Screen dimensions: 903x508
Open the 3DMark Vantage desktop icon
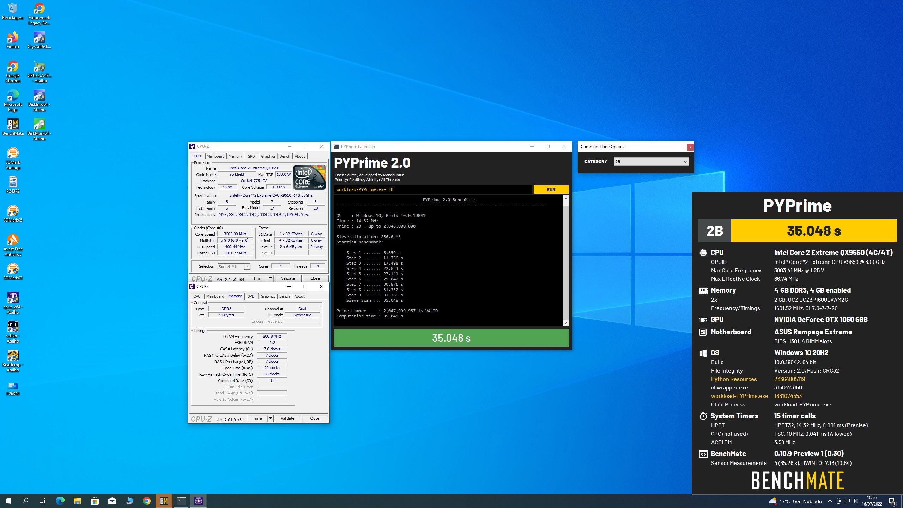(x=13, y=159)
